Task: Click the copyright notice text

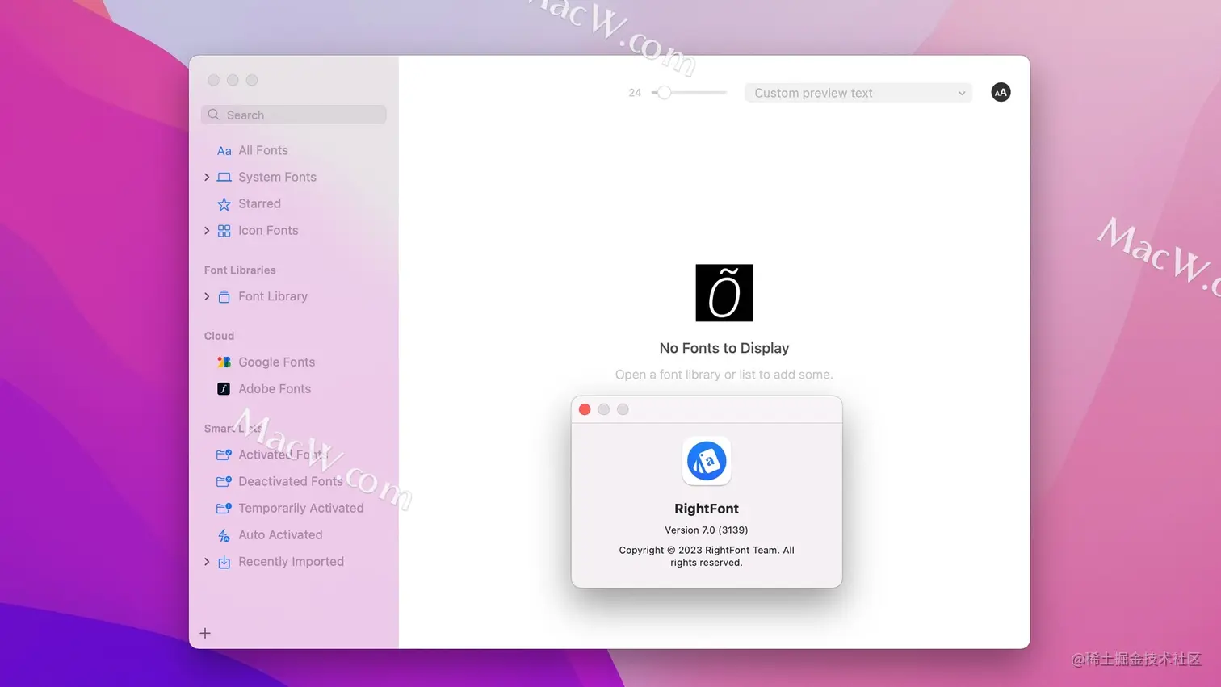Action: [707, 556]
